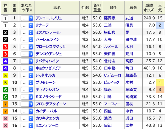This screenshot has height=130, width=165.
Task: Open horse page for リナーテ
Action: [x=42, y=25]
